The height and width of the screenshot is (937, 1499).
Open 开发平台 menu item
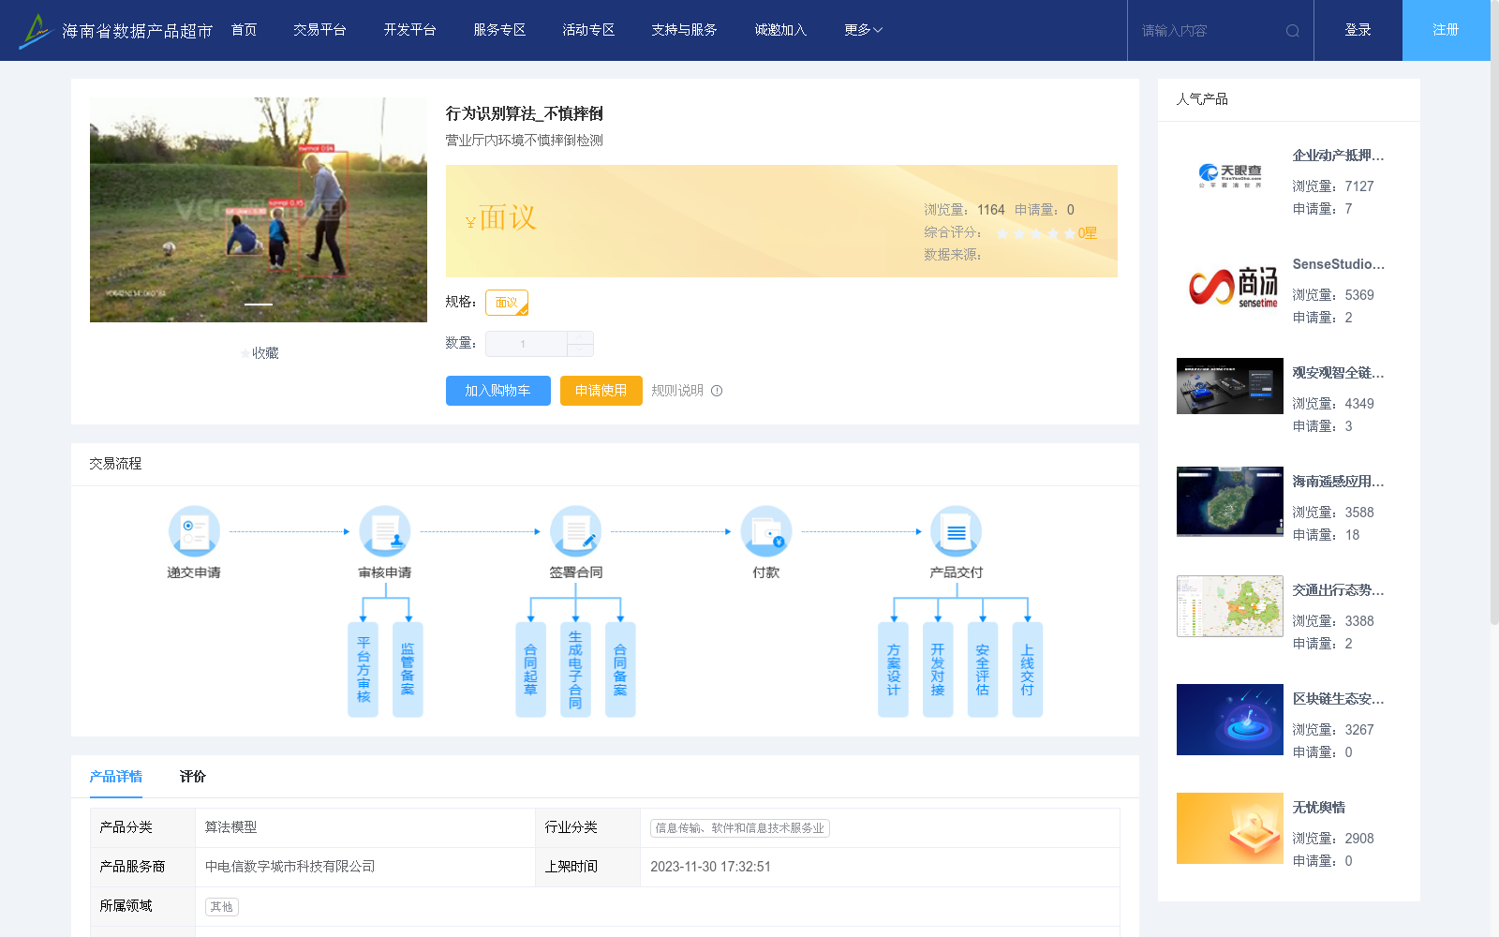tap(409, 30)
